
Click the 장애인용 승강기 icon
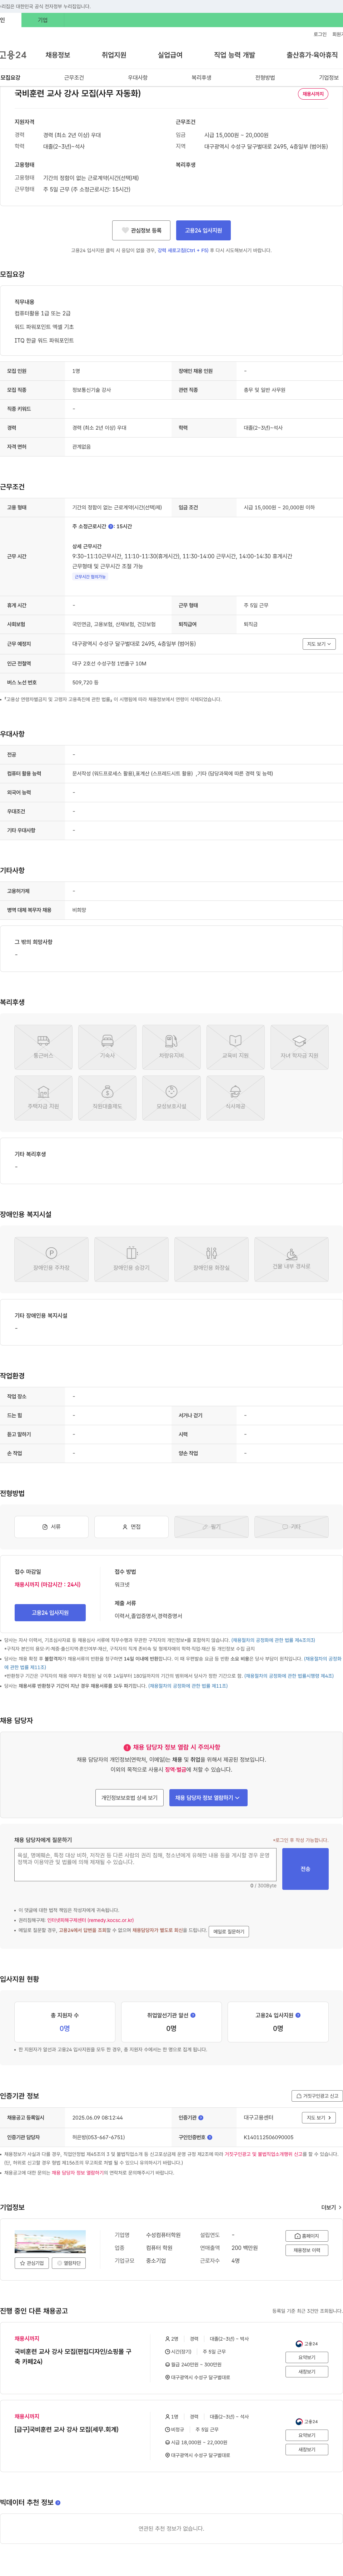131,1259
